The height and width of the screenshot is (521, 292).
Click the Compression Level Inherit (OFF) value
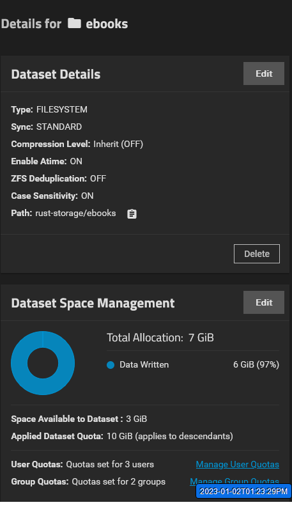[x=118, y=144]
